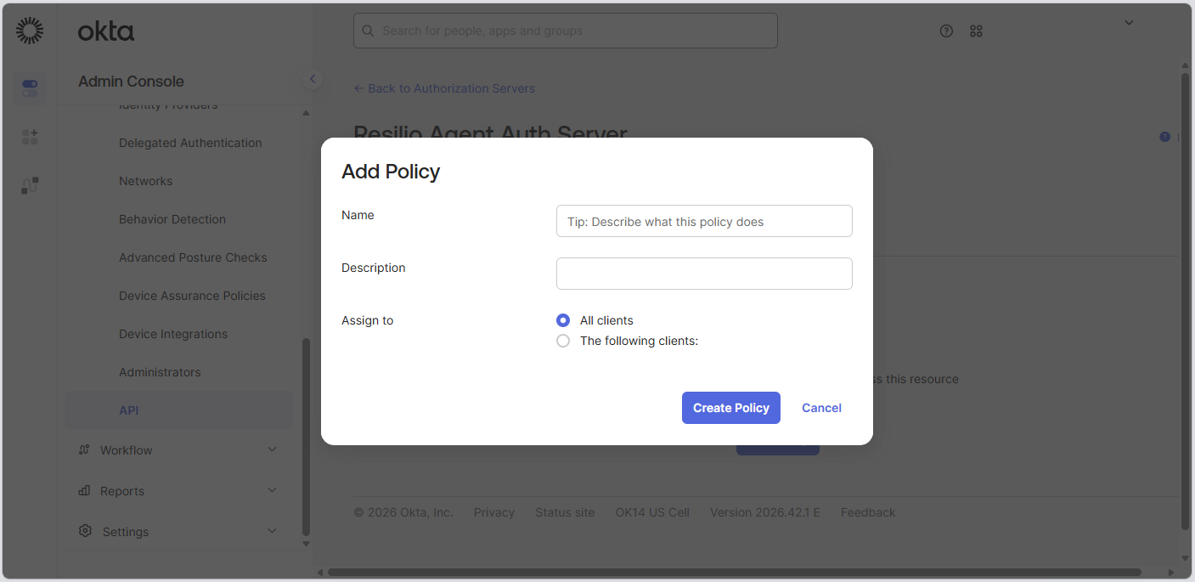
Task: Click the page horizontal scrollbar
Action: click(735, 572)
